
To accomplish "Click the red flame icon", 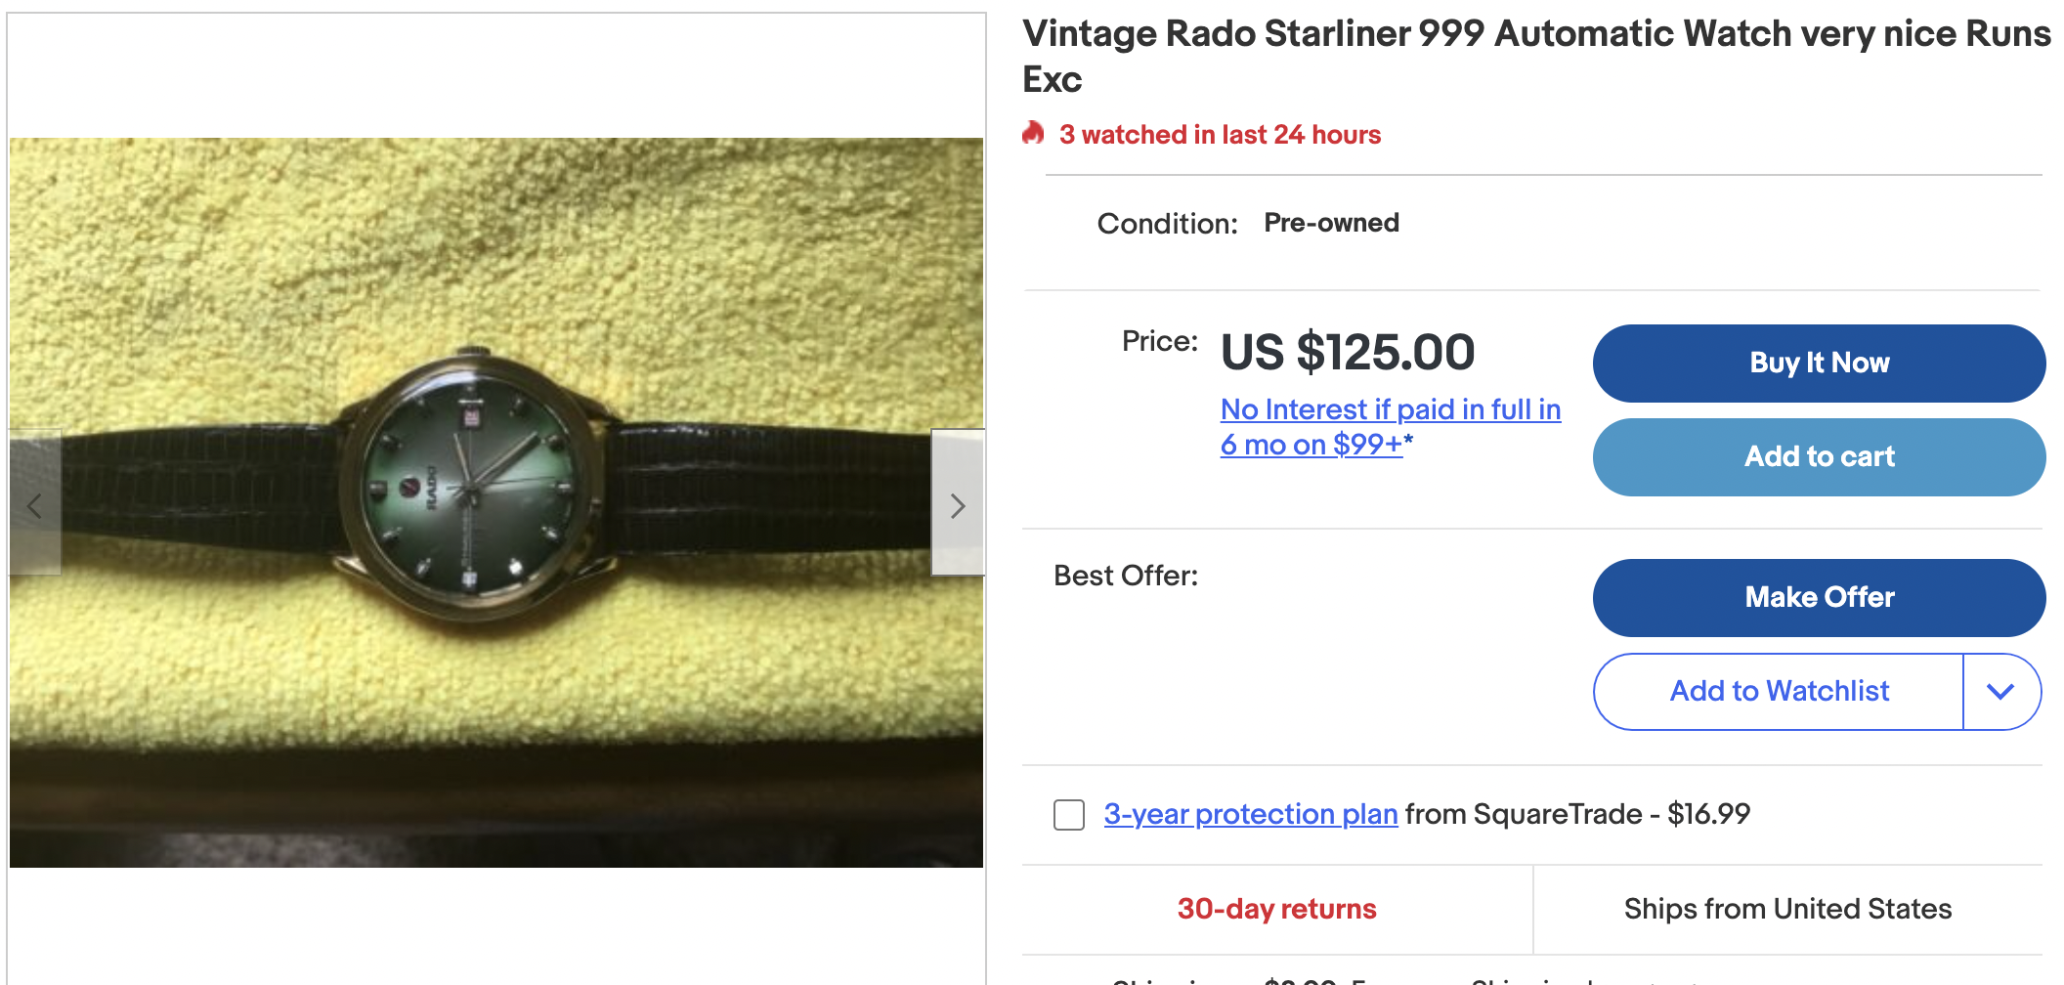I will click(1033, 133).
